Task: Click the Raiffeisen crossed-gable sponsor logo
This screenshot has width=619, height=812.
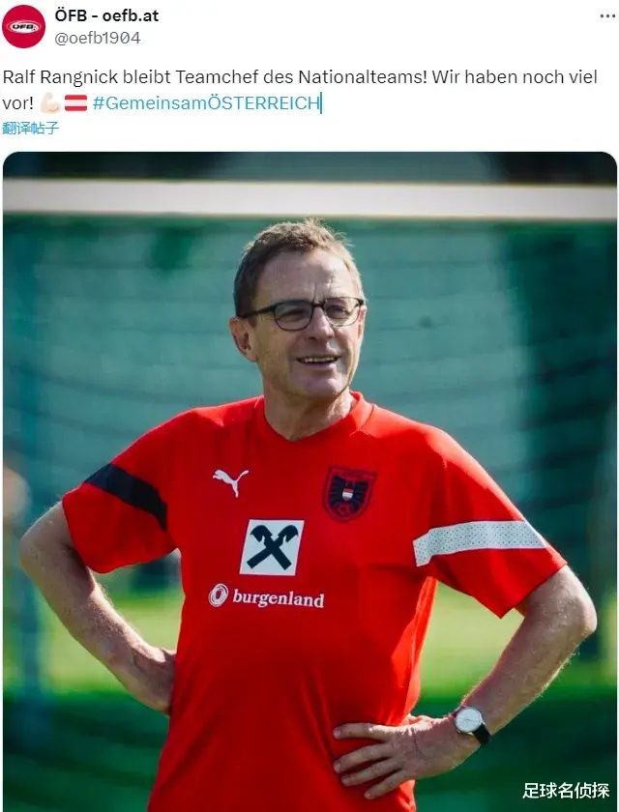Action: point(272,547)
